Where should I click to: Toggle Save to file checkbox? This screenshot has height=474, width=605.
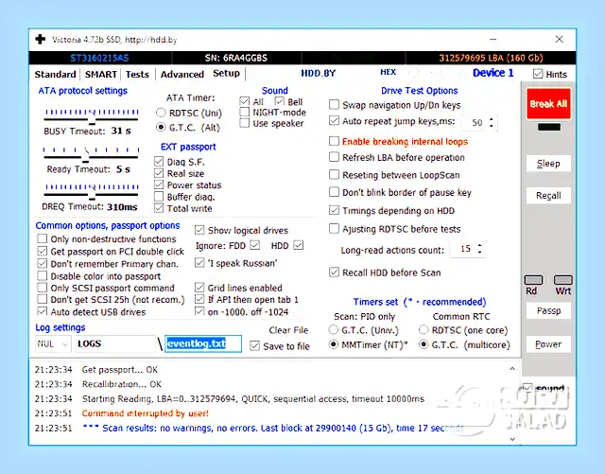[x=254, y=345]
